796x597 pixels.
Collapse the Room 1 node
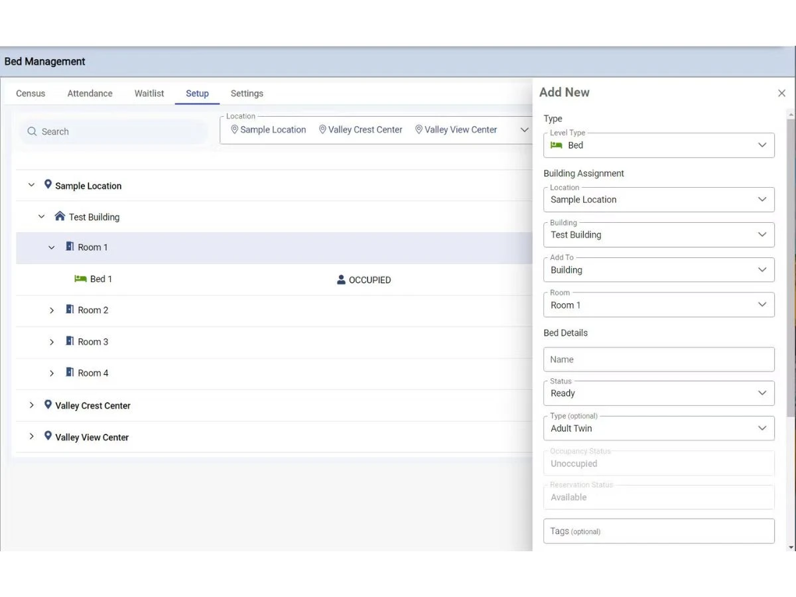tap(52, 247)
